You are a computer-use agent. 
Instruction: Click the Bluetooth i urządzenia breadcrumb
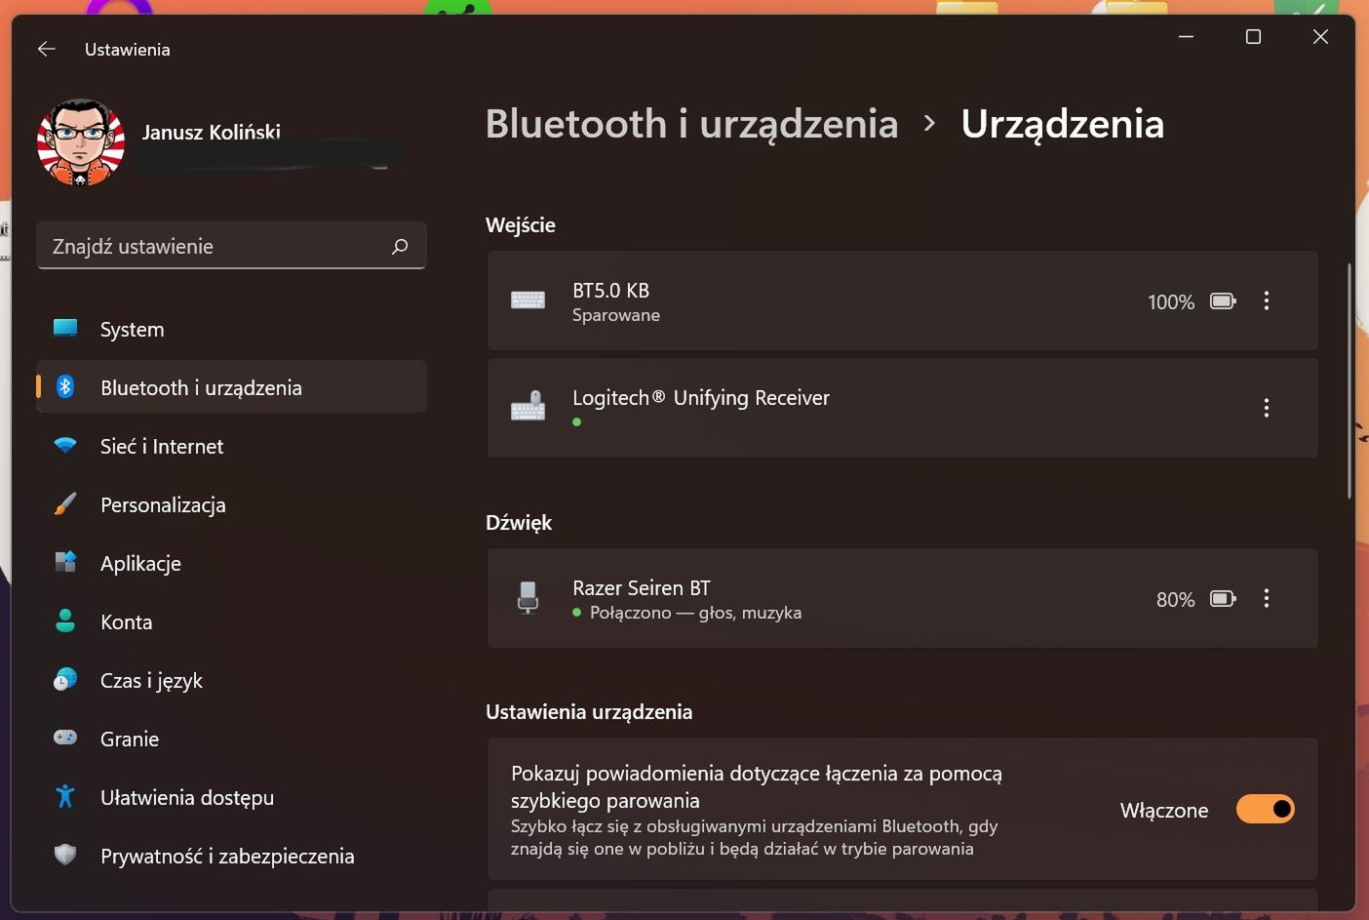[x=691, y=124]
